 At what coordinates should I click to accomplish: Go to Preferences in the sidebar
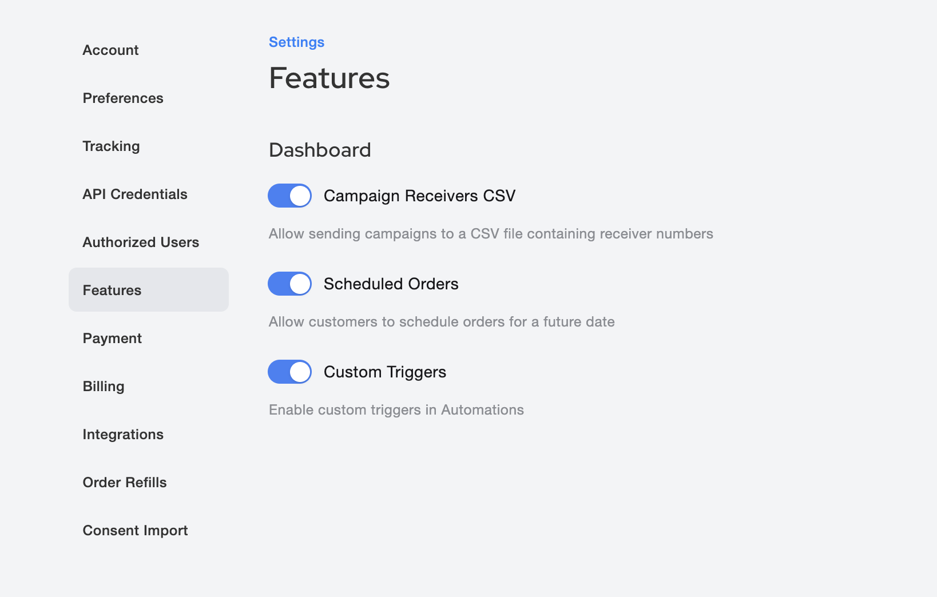(123, 98)
